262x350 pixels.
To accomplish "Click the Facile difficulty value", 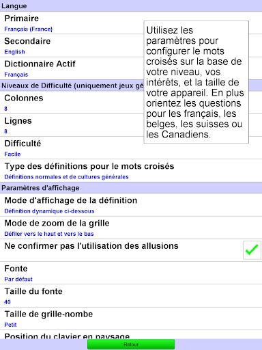I will click(x=12, y=154).
